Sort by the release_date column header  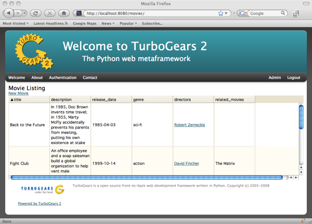(x=105, y=100)
